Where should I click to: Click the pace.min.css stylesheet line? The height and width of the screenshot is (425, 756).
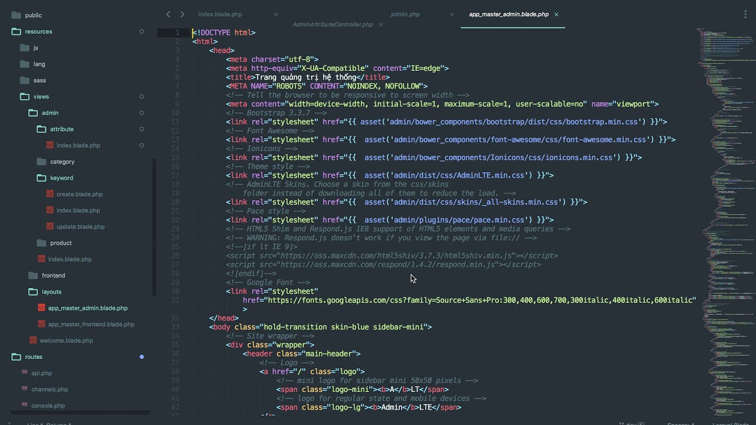(389, 220)
